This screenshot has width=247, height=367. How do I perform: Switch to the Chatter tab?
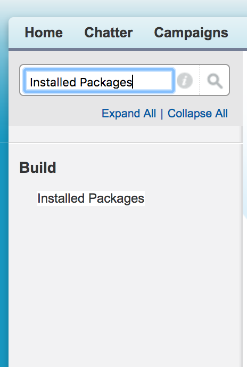[x=109, y=33]
